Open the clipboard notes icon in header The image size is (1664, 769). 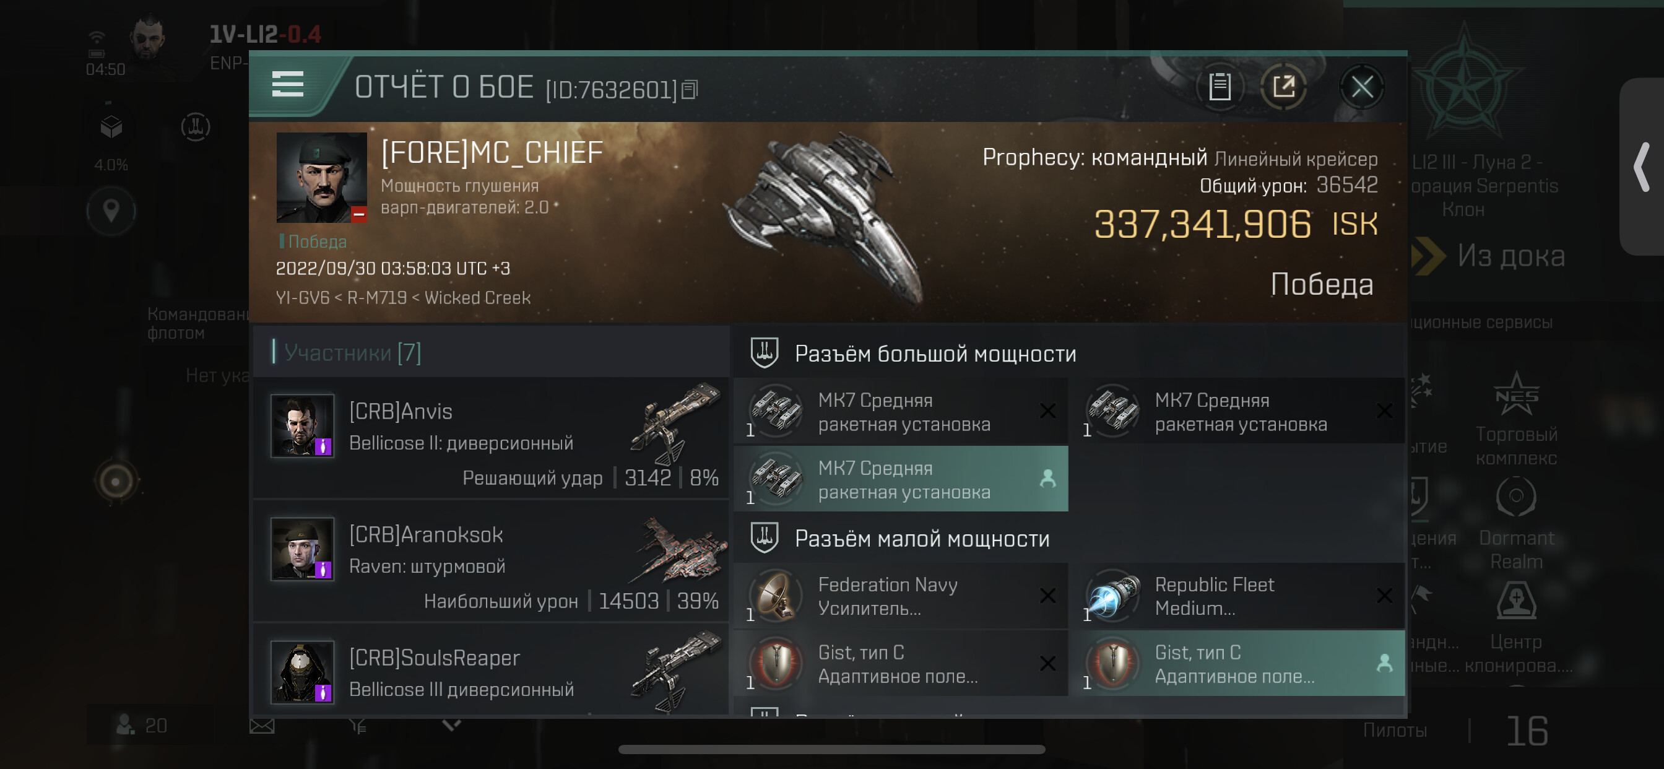(x=1220, y=87)
